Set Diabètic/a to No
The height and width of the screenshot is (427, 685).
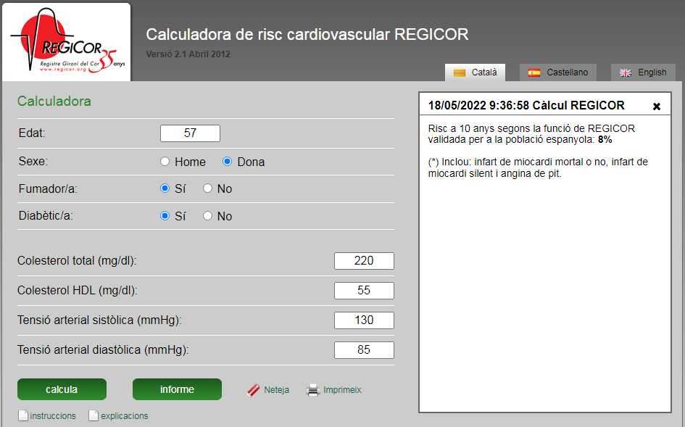[207, 216]
